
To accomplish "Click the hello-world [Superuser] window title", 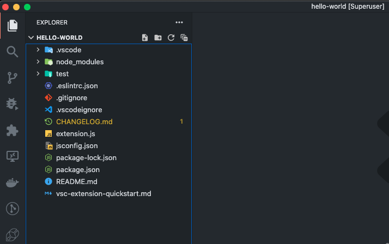I will pyautogui.click(x=348, y=7).
